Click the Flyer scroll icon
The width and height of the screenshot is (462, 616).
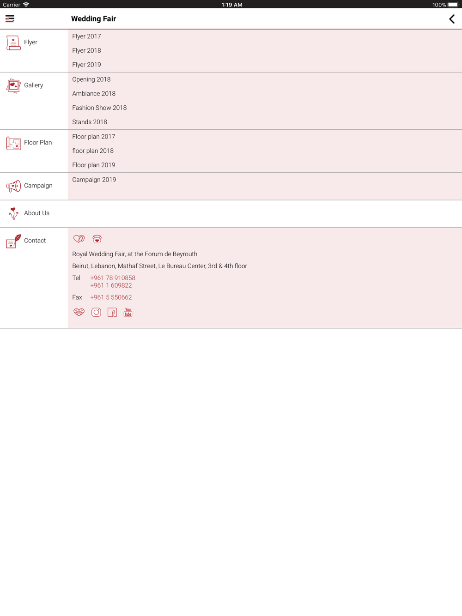tap(13, 43)
